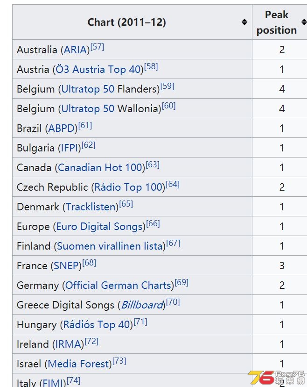Sort by Peak position column arrows
This screenshot has height=387, width=307.
(304, 22)
